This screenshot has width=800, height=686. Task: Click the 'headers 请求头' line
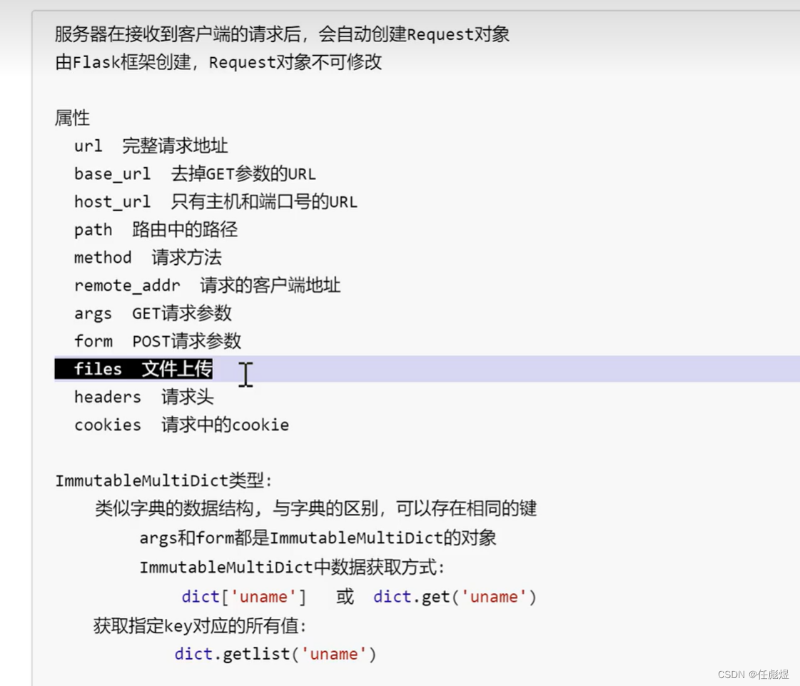(x=144, y=397)
